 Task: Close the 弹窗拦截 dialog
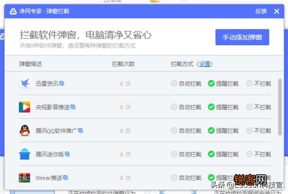click(277, 11)
